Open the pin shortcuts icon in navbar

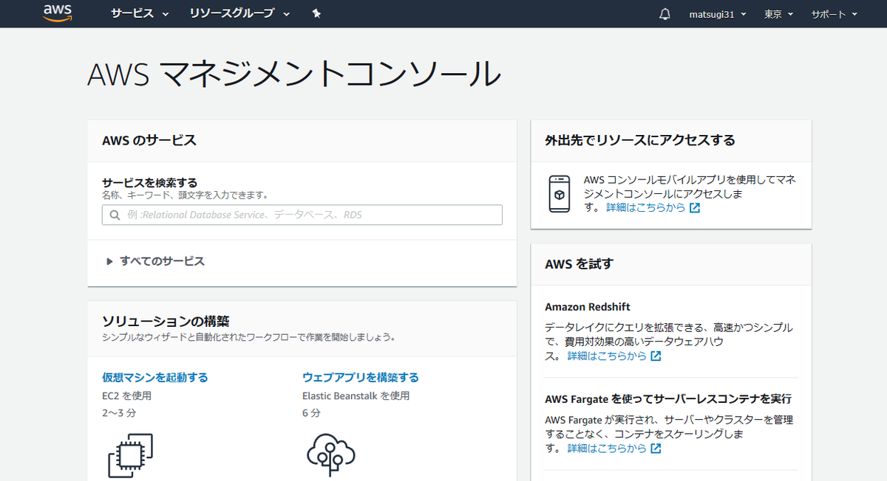point(316,13)
